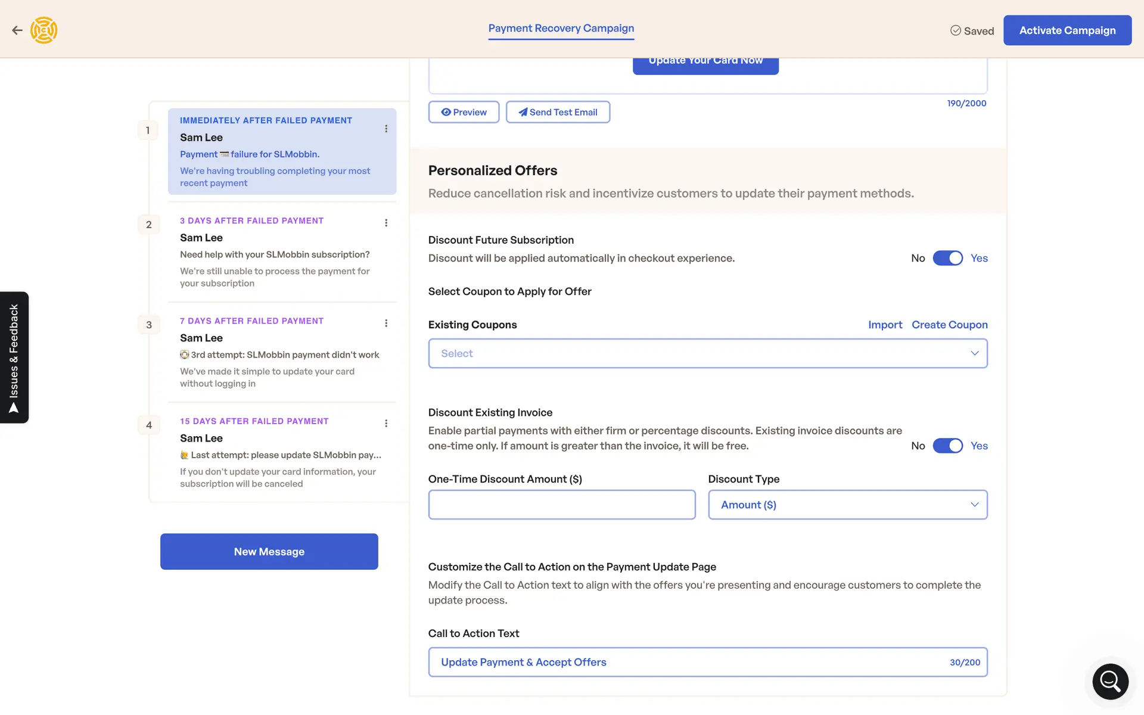Open the Existing Coupons select dropdown
1144x715 pixels.
tap(707, 353)
